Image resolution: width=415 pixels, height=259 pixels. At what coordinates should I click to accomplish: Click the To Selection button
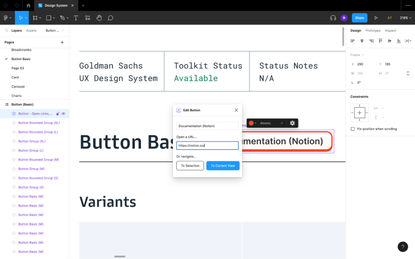[190, 166]
